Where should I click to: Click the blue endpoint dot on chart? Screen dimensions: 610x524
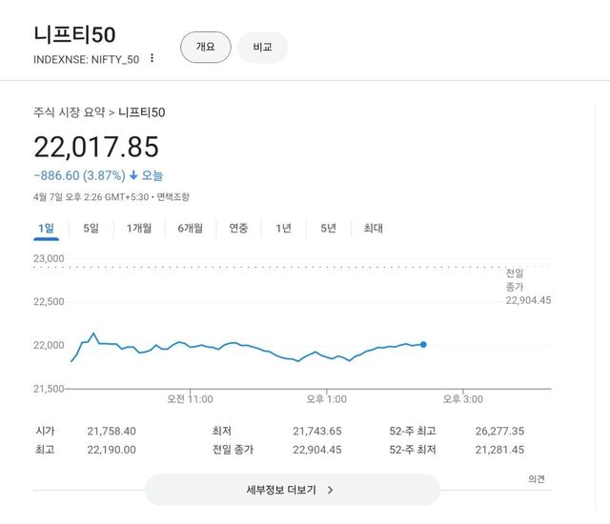click(423, 344)
